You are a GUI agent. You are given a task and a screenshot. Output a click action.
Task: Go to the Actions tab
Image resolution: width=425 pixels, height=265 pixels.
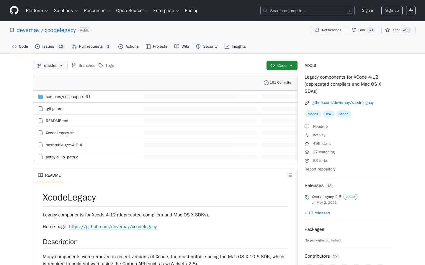[128, 47]
